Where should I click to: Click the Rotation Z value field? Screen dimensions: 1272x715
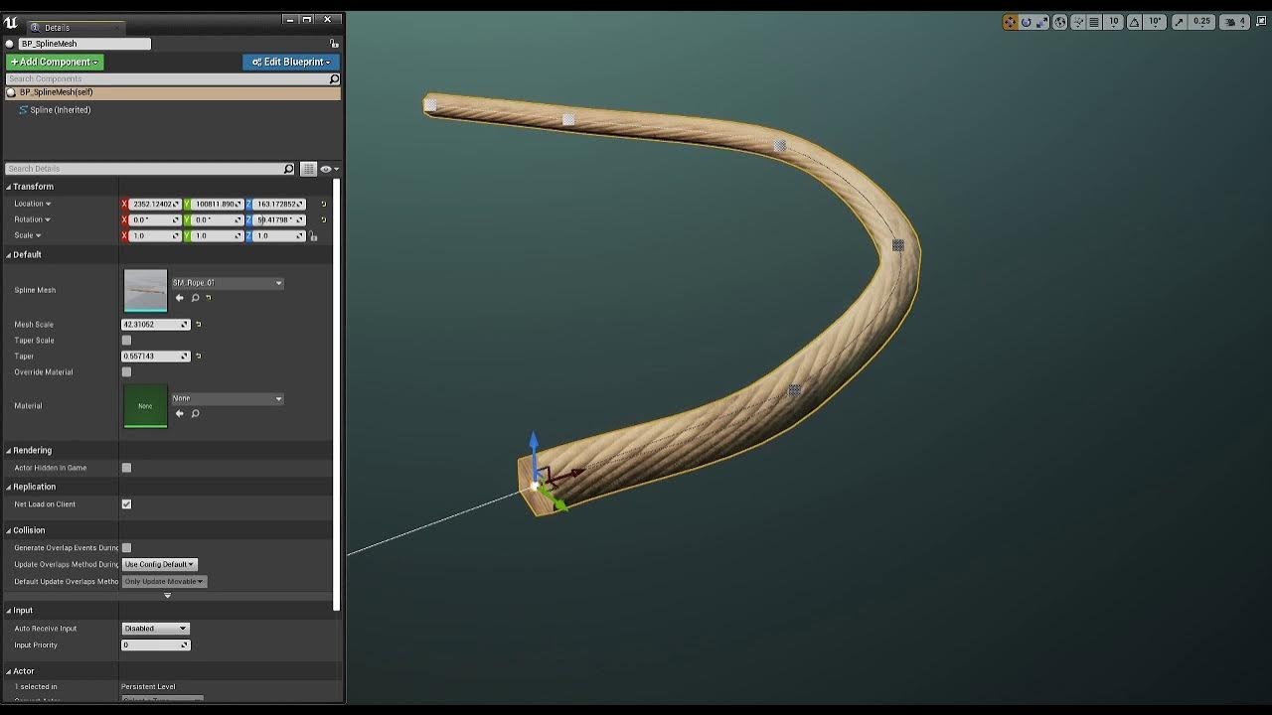[279, 219]
